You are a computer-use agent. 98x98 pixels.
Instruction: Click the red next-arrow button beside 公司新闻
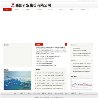(66, 44)
